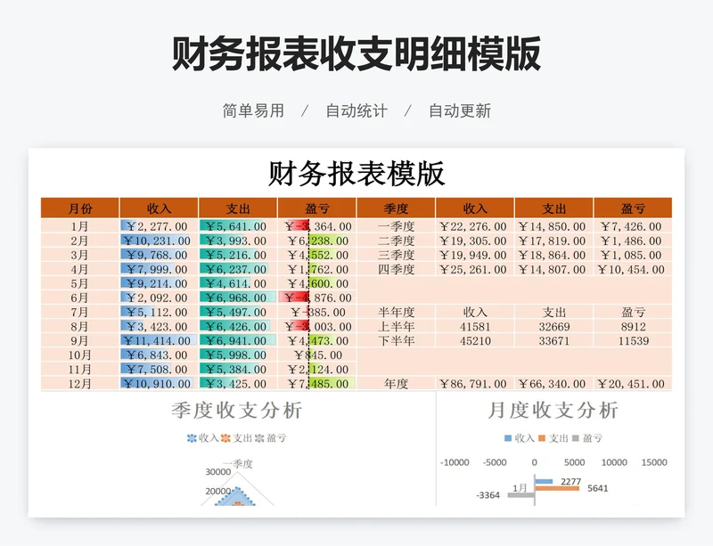Select the 自动统计 subtitle text
713x546 pixels.
point(356,110)
